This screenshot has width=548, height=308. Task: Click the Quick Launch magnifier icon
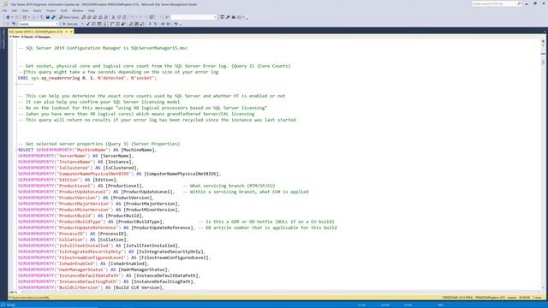(519, 3)
